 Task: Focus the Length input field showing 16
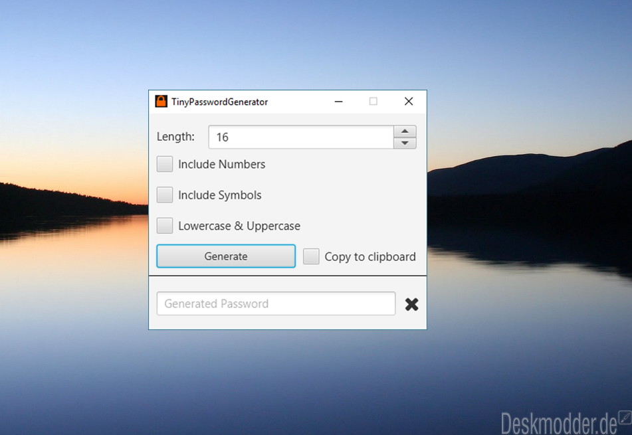(x=301, y=137)
